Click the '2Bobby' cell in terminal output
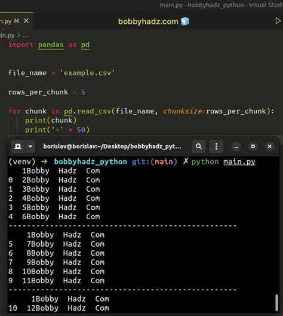The image size is (283, 316). pyautogui.click(x=36, y=180)
